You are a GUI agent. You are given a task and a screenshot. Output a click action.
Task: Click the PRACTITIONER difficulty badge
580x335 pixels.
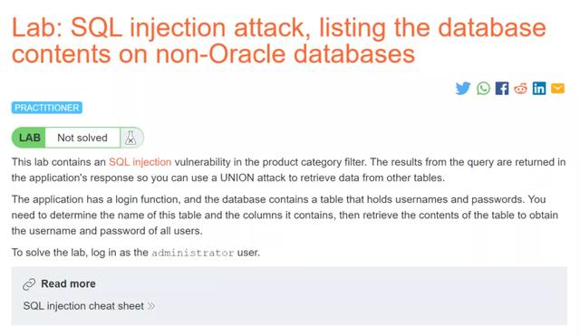(x=47, y=108)
